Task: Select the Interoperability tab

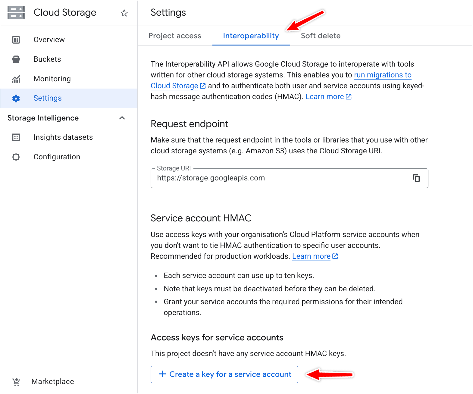Action: [x=251, y=36]
